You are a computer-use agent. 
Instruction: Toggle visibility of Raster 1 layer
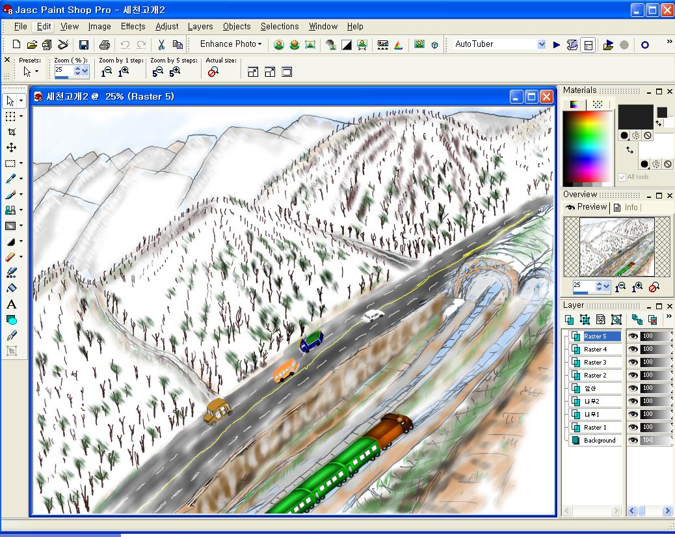[x=632, y=428]
